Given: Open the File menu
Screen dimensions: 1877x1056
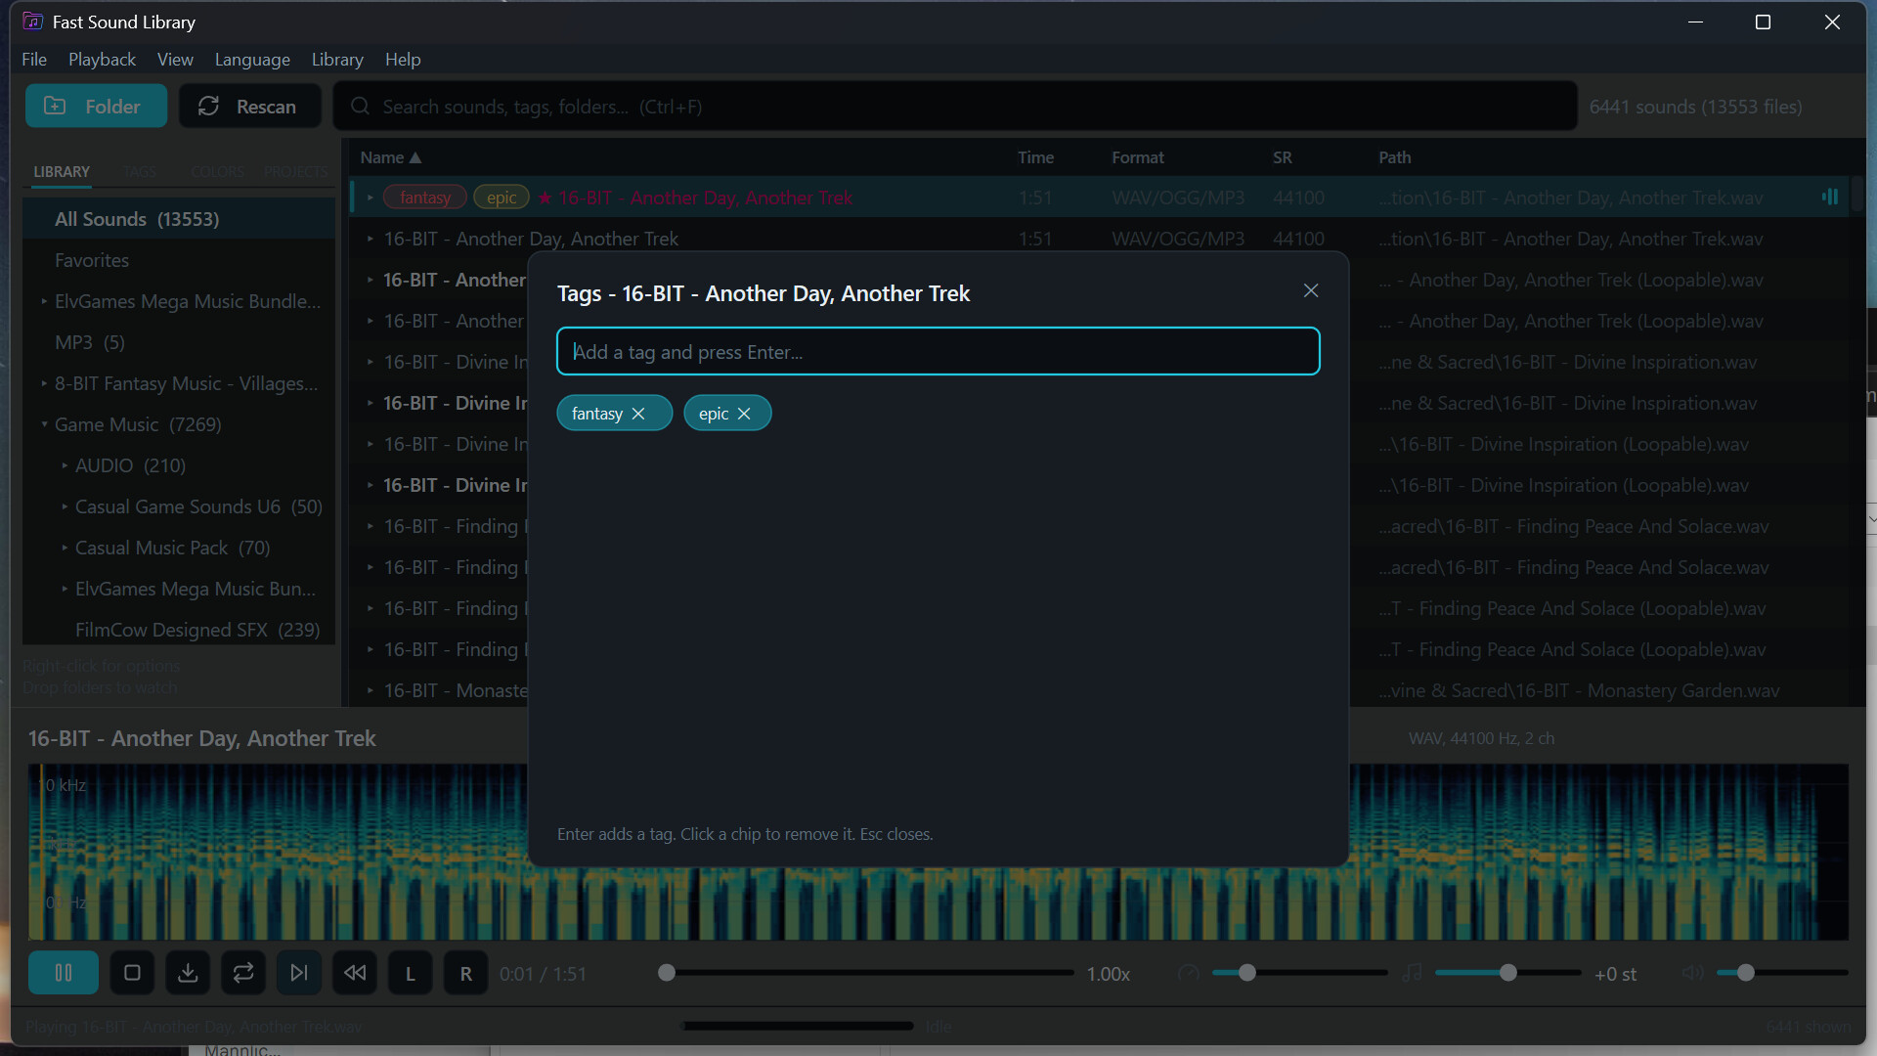Looking at the screenshot, I should (34, 60).
